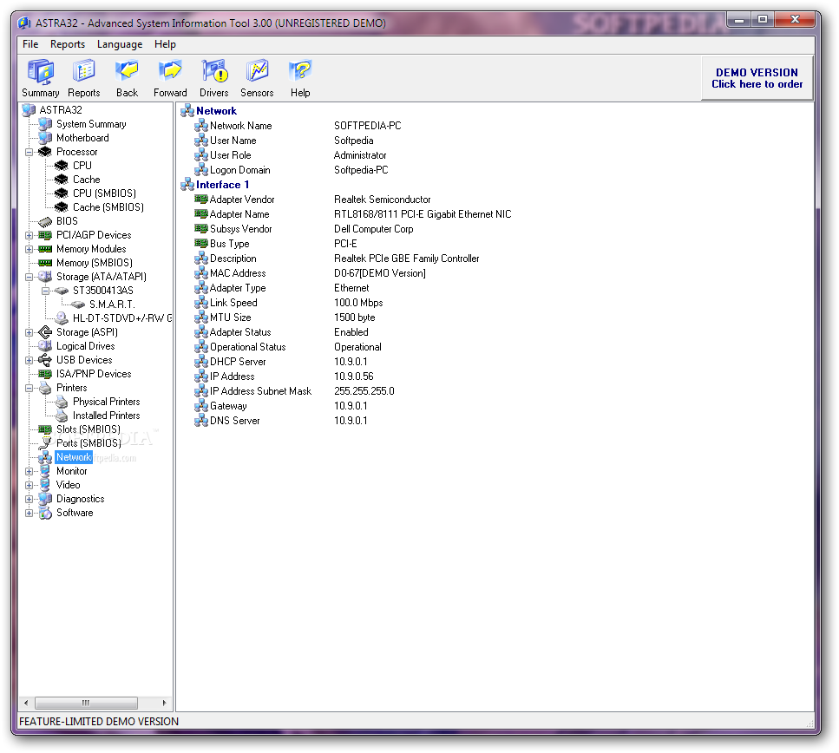This screenshot has width=839, height=753.
Task: Click the HL-DT-ST DVD drive icon
Action: pos(62,318)
